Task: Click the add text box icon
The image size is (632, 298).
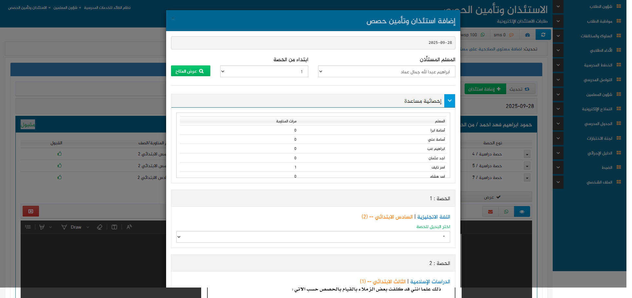Action: click(114, 227)
